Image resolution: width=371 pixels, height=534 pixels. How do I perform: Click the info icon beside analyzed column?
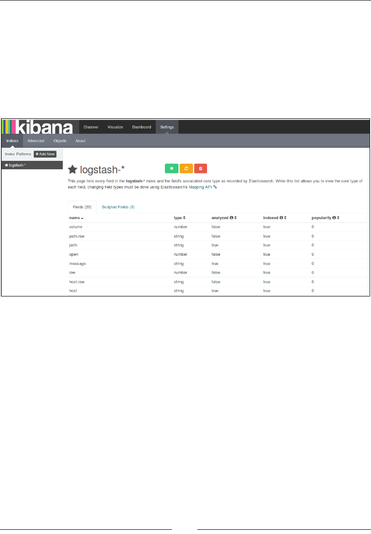231,217
